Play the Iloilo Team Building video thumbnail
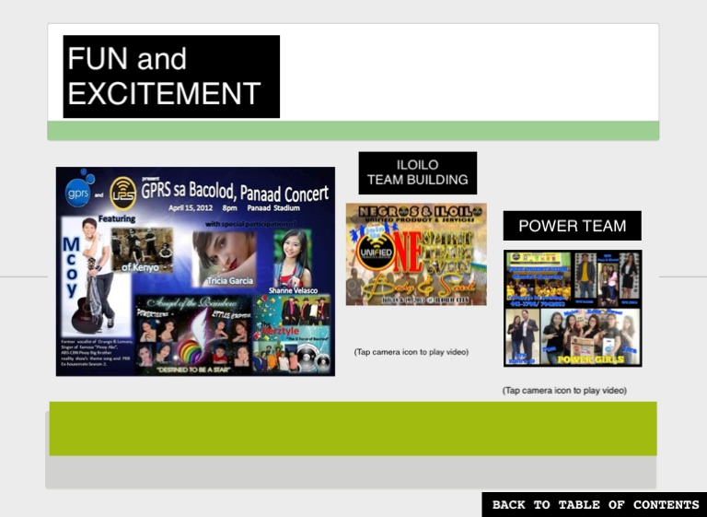 [x=416, y=253]
